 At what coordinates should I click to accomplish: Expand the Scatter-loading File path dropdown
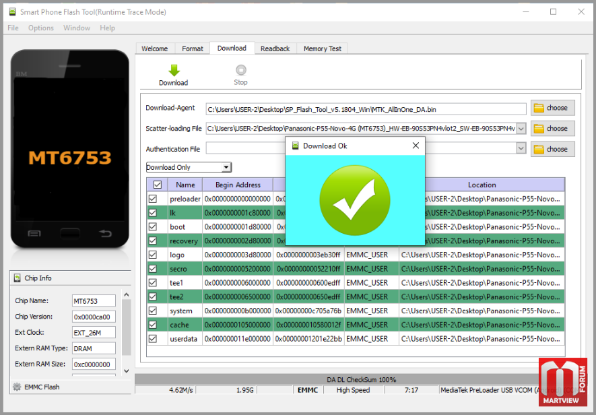[x=521, y=129]
